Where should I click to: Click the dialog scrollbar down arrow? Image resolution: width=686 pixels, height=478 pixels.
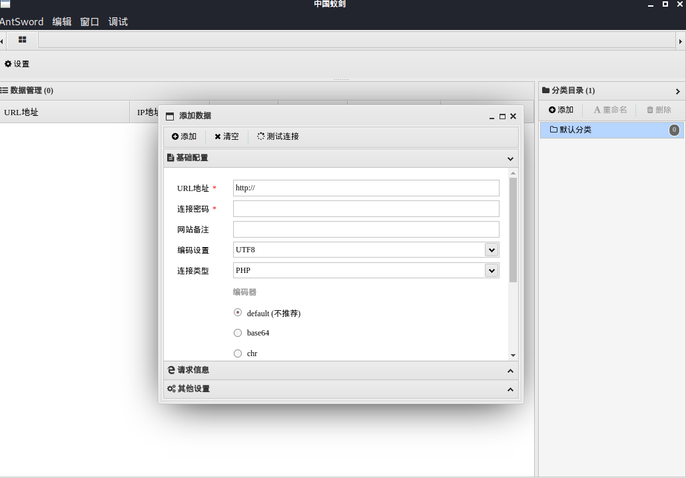point(514,356)
